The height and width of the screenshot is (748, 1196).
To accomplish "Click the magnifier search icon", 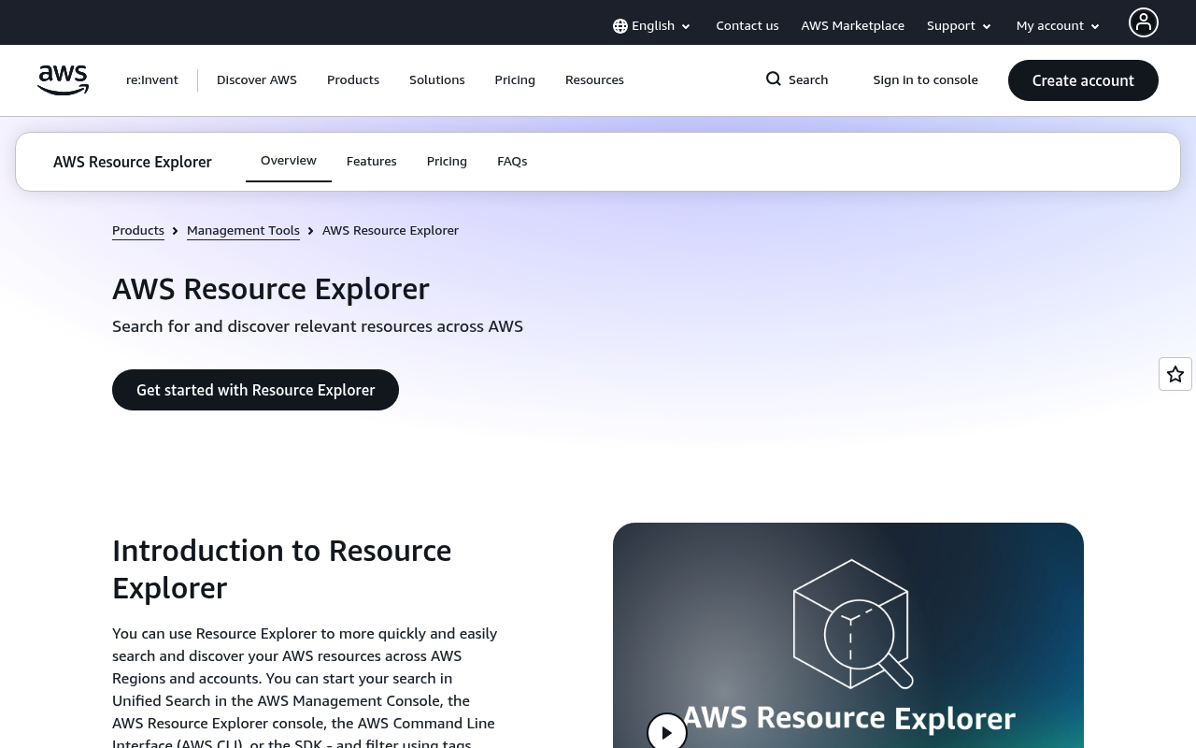I will pyautogui.click(x=774, y=79).
